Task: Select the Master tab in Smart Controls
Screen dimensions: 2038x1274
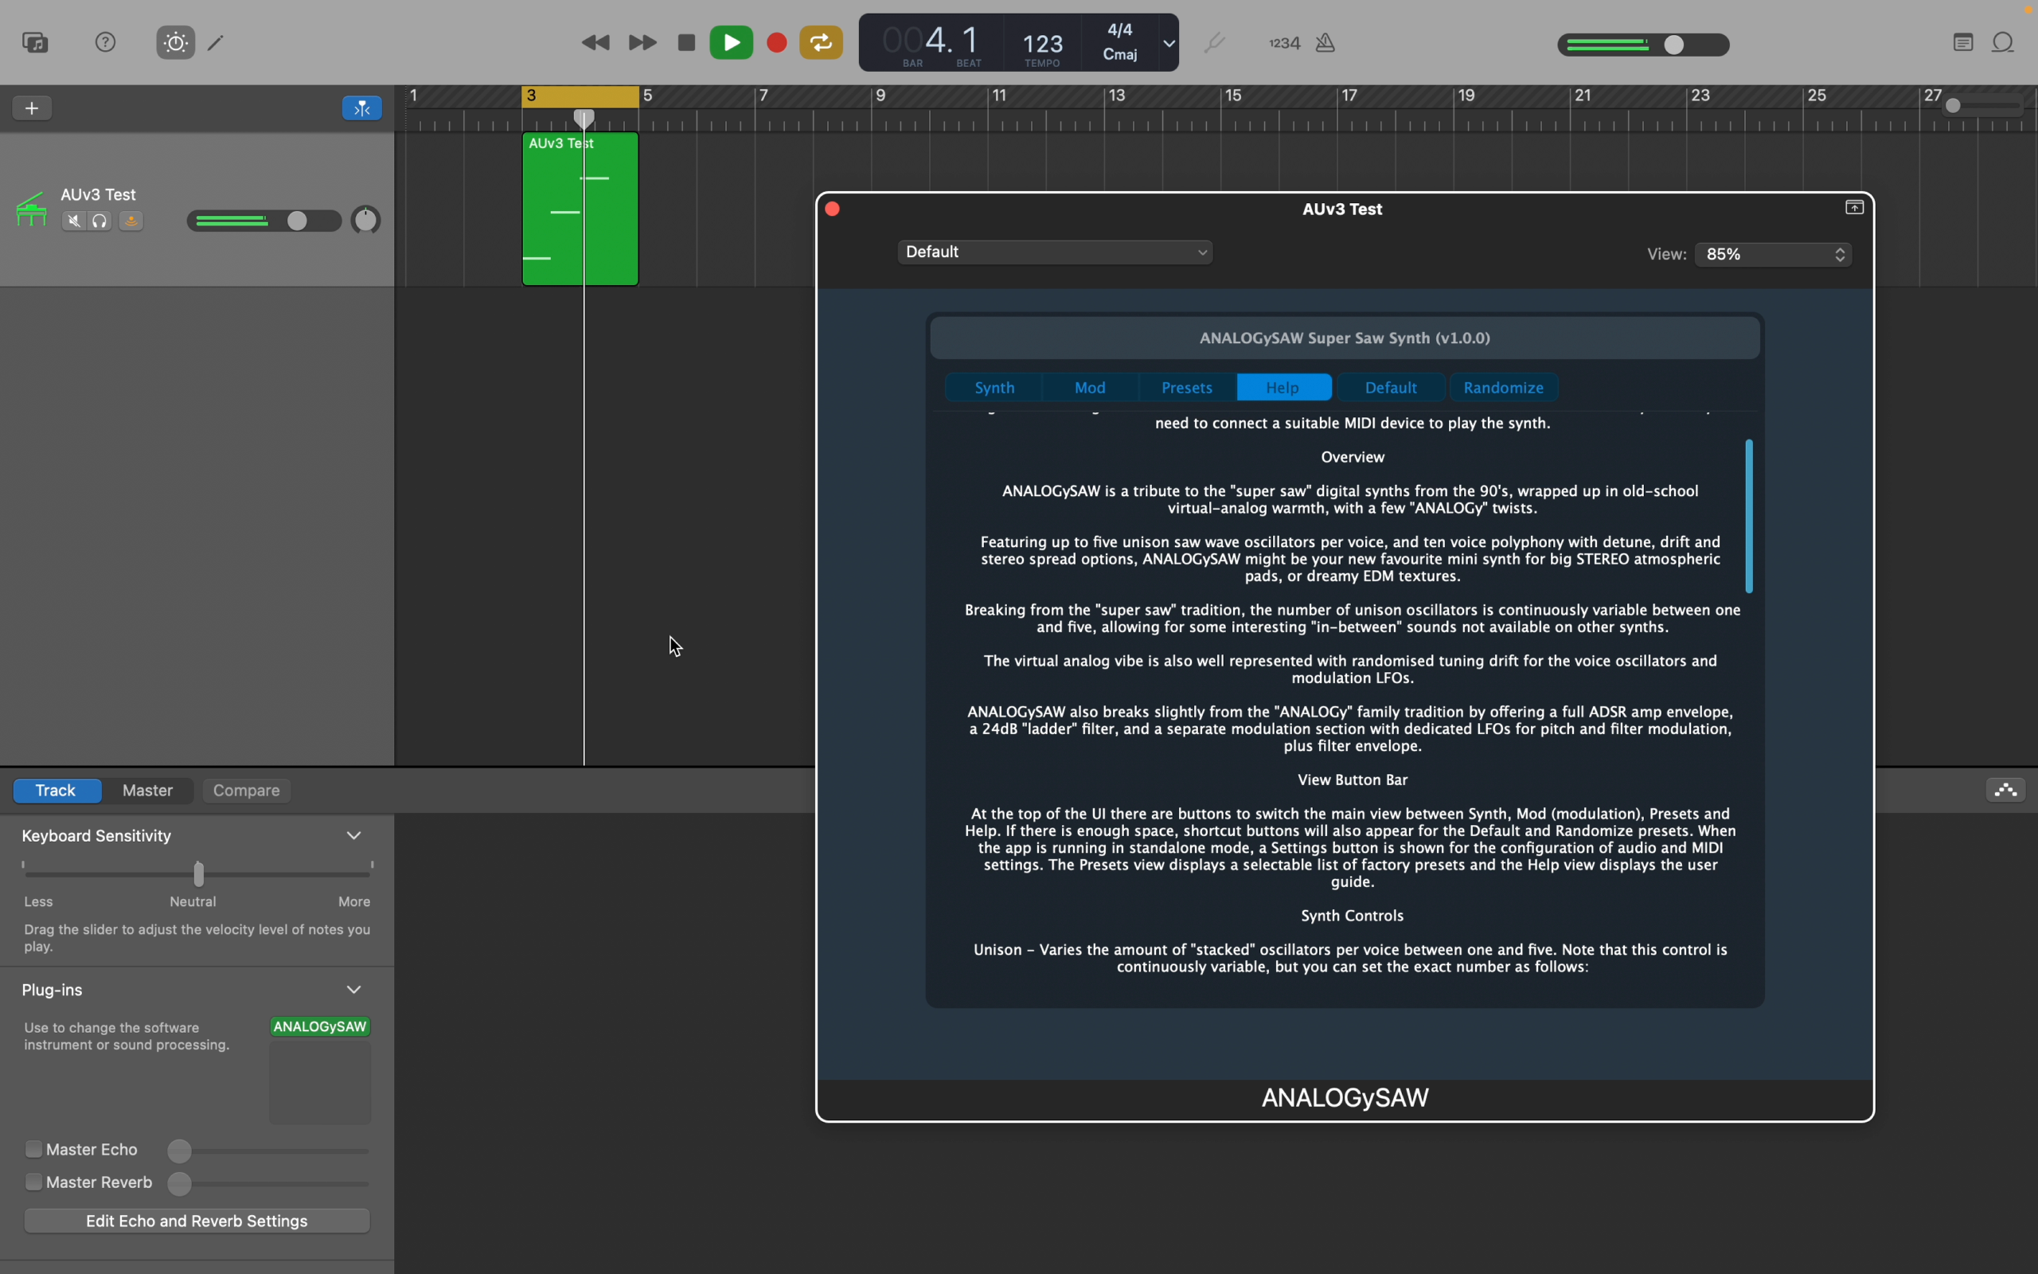Action: click(147, 791)
